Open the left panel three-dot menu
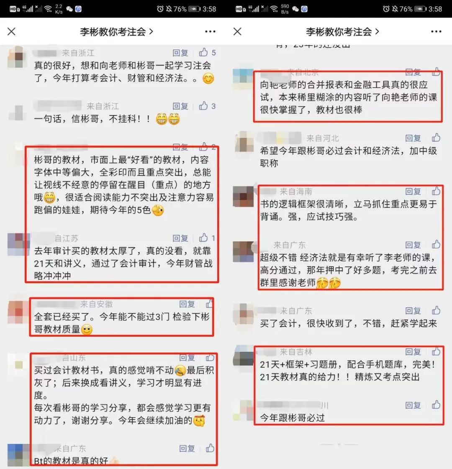The image size is (452, 469). tap(210, 31)
